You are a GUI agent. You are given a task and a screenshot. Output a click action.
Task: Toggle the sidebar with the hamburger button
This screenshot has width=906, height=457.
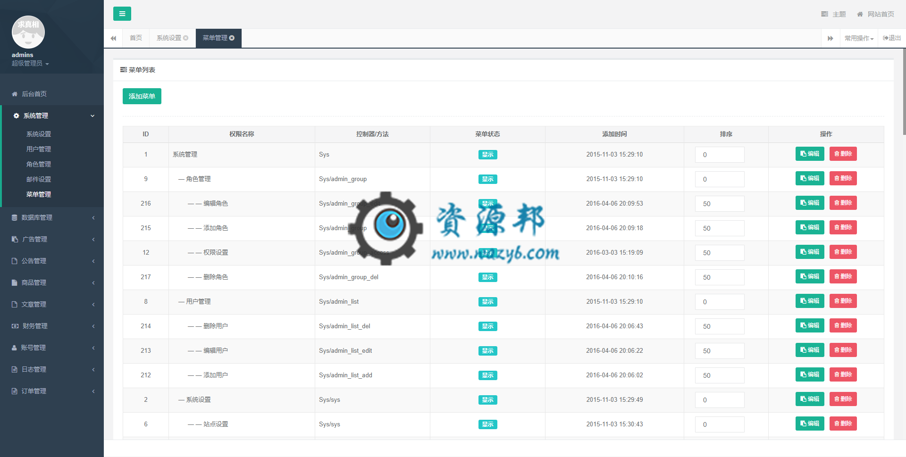pyautogui.click(x=122, y=14)
